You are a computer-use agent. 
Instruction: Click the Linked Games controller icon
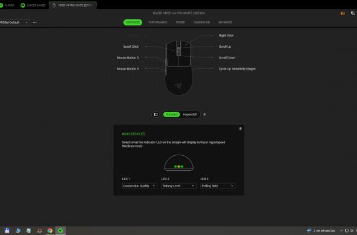pyautogui.click(x=23, y=5)
